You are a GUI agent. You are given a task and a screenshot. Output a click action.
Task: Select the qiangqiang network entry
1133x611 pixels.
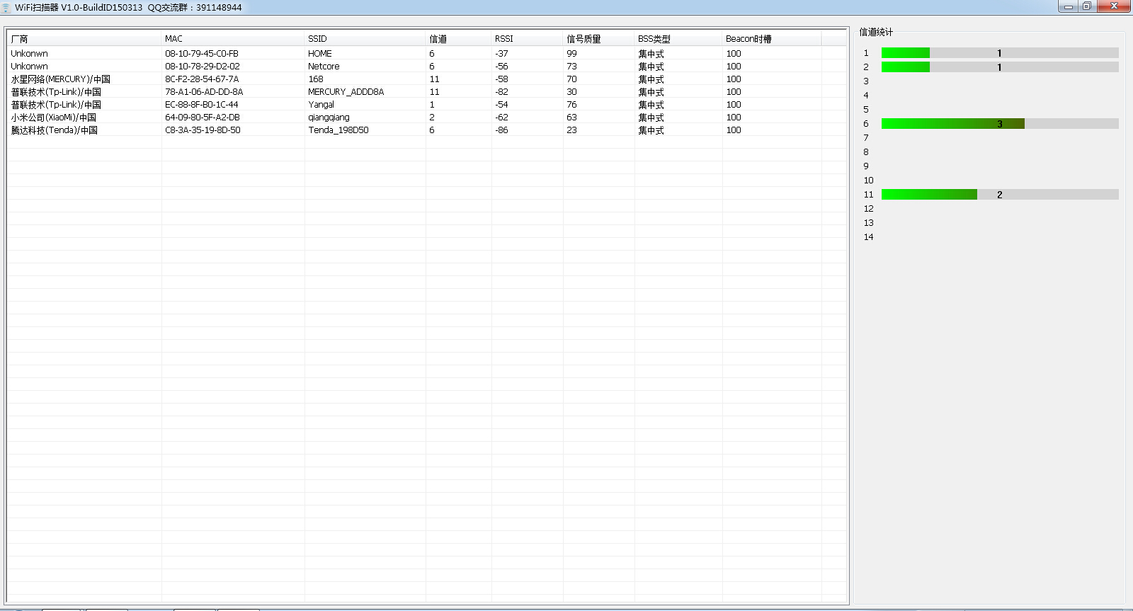tap(329, 118)
